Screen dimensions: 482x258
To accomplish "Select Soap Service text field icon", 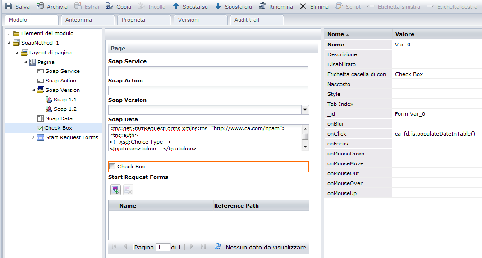I will [x=40, y=71].
